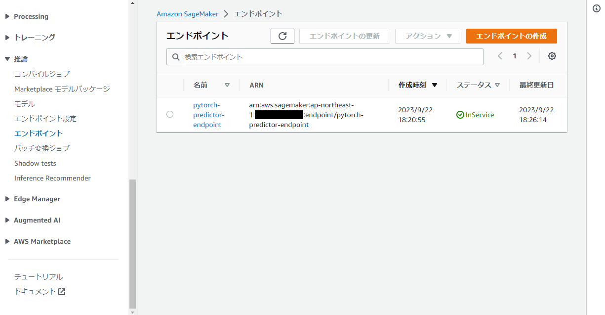Open Inference Recommender from the sidebar
The width and height of the screenshot is (605, 315).
52,178
